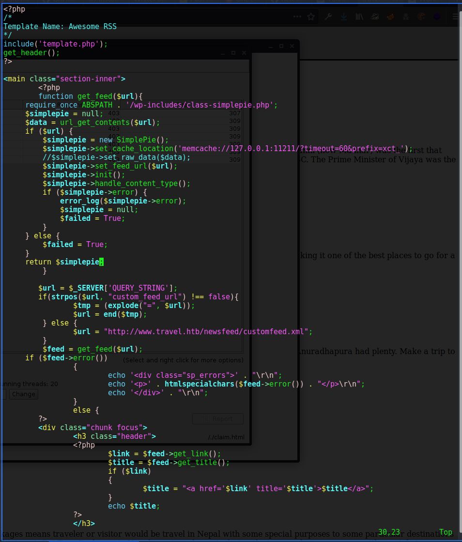Maximize the outer background dialog window
This screenshot has width=462, height=542.
point(281,46)
